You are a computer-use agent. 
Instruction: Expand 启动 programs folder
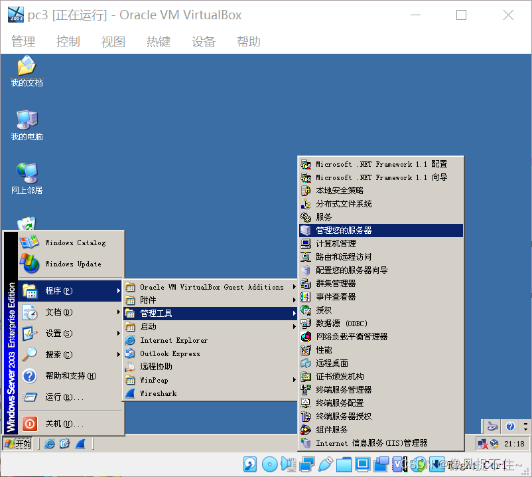tap(210, 327)
